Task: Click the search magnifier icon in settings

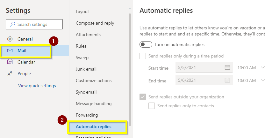Action: (12, 24)
